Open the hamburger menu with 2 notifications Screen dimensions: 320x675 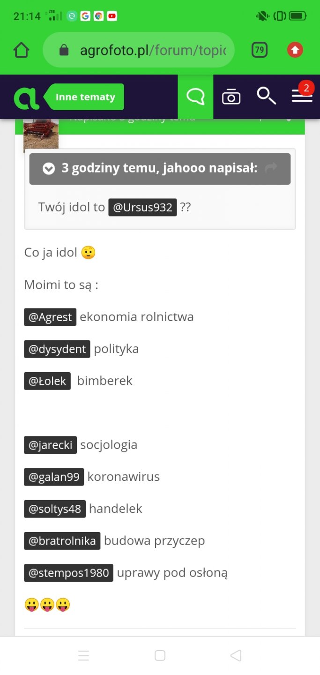[x=302, y=96]
